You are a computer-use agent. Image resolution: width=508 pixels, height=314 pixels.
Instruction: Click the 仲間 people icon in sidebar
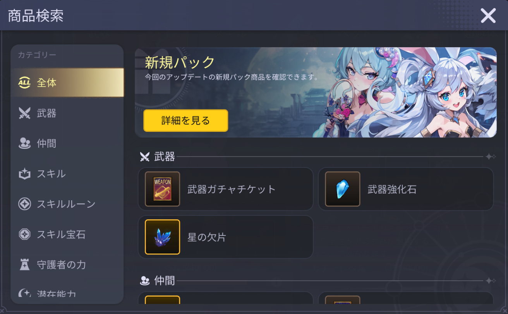24,143
